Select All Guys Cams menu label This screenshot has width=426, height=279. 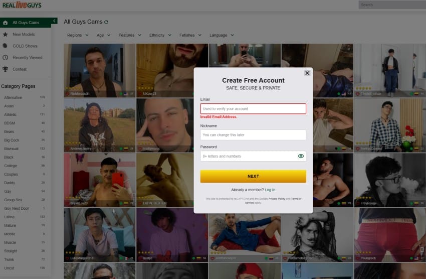click(26, 23)
